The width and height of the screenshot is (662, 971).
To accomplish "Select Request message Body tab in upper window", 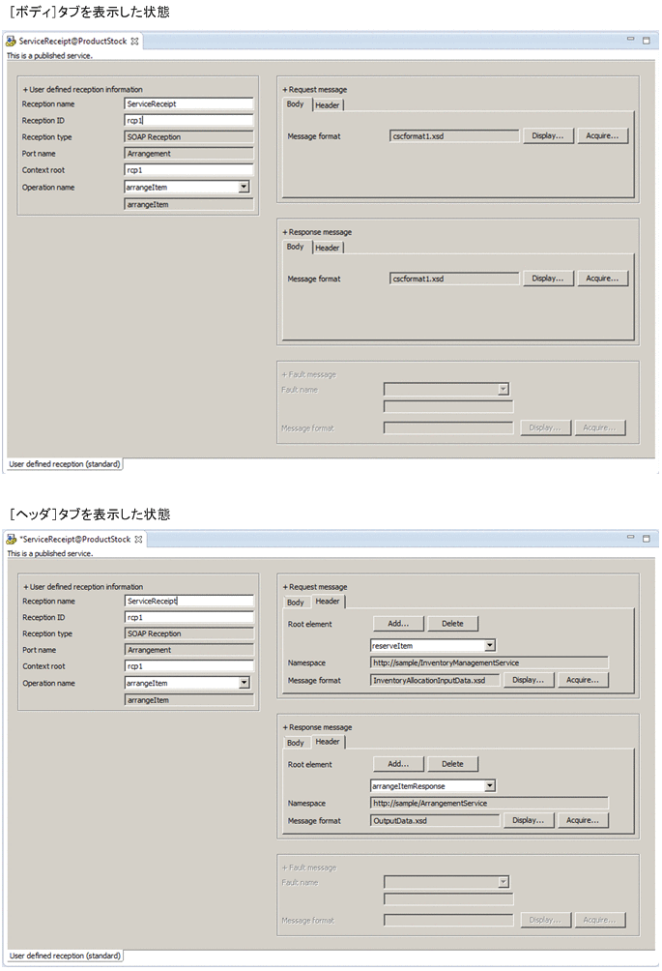I will 295,104.
